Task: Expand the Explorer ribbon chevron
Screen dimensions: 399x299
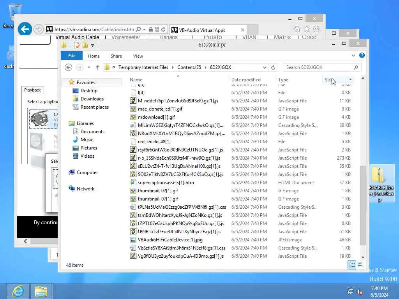Action: click(353, 55)
